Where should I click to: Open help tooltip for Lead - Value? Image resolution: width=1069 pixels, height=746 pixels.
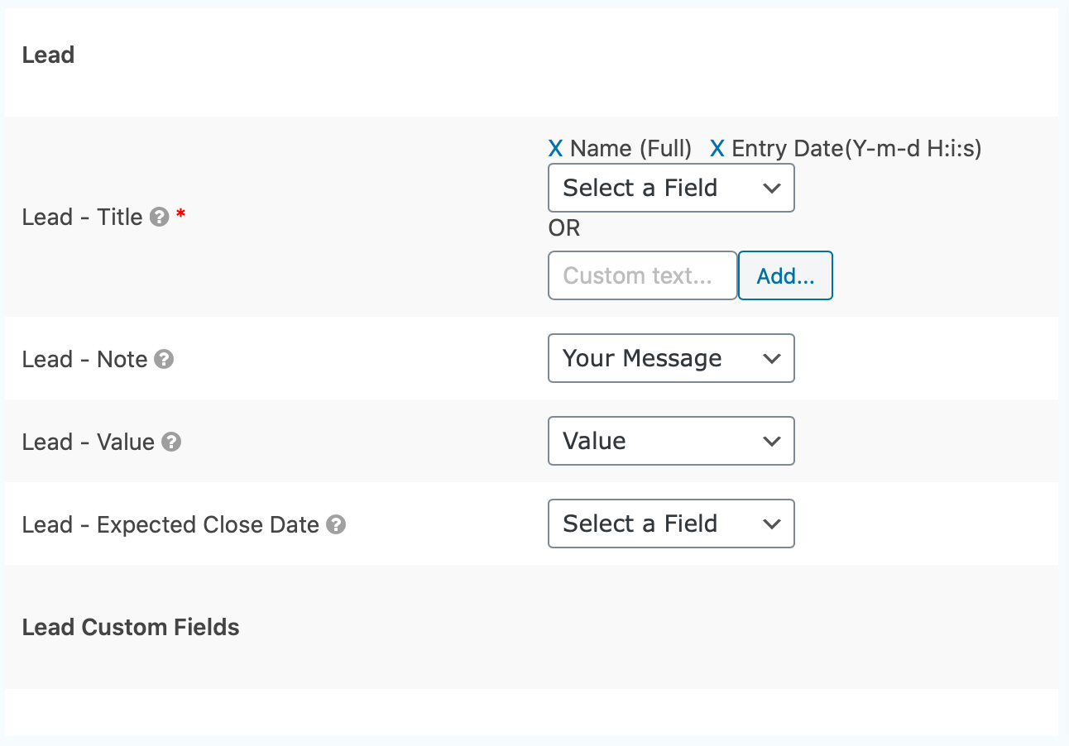(x=171, y=442)
